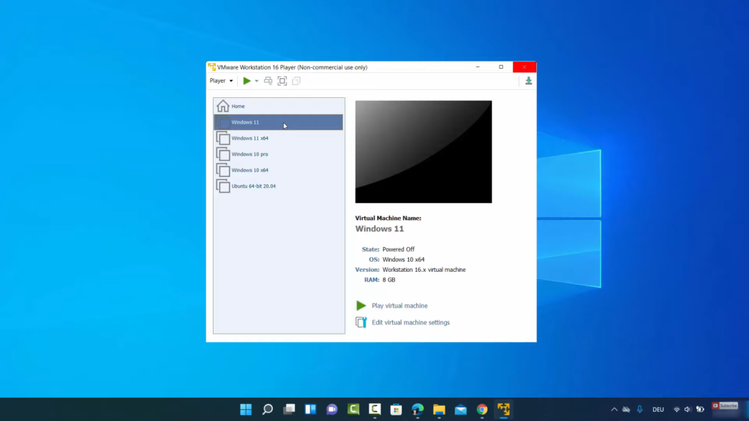Open Edit virtual machine settings link
The image size is (749, 421).
[410, 322]
